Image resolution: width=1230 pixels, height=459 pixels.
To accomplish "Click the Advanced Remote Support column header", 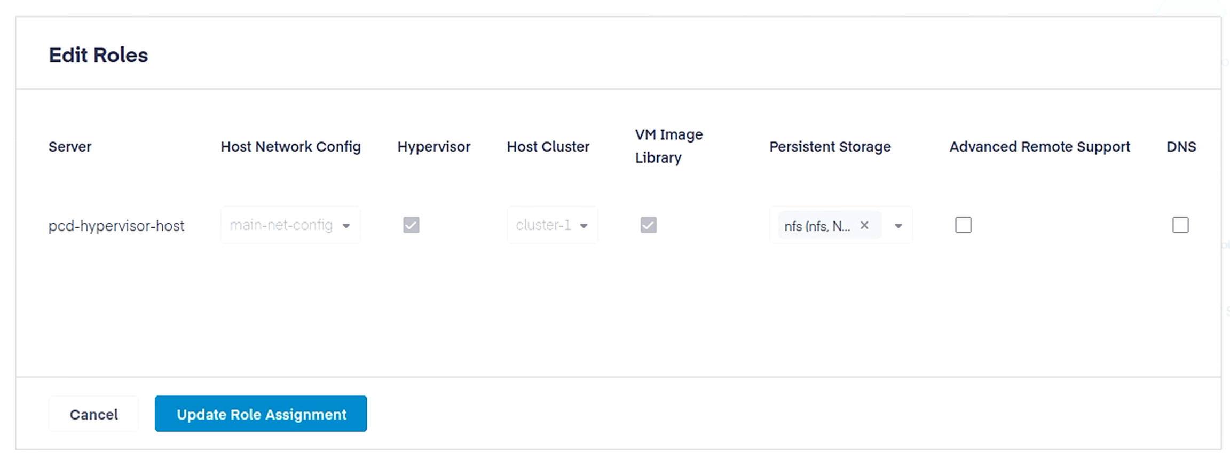I will click(x=1039, y=146).
